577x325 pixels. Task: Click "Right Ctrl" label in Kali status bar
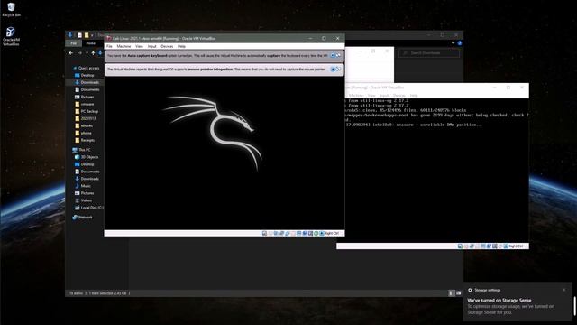coord(332,233)
